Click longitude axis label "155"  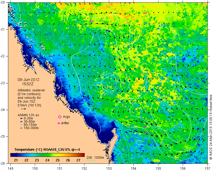tap(158, 168)
